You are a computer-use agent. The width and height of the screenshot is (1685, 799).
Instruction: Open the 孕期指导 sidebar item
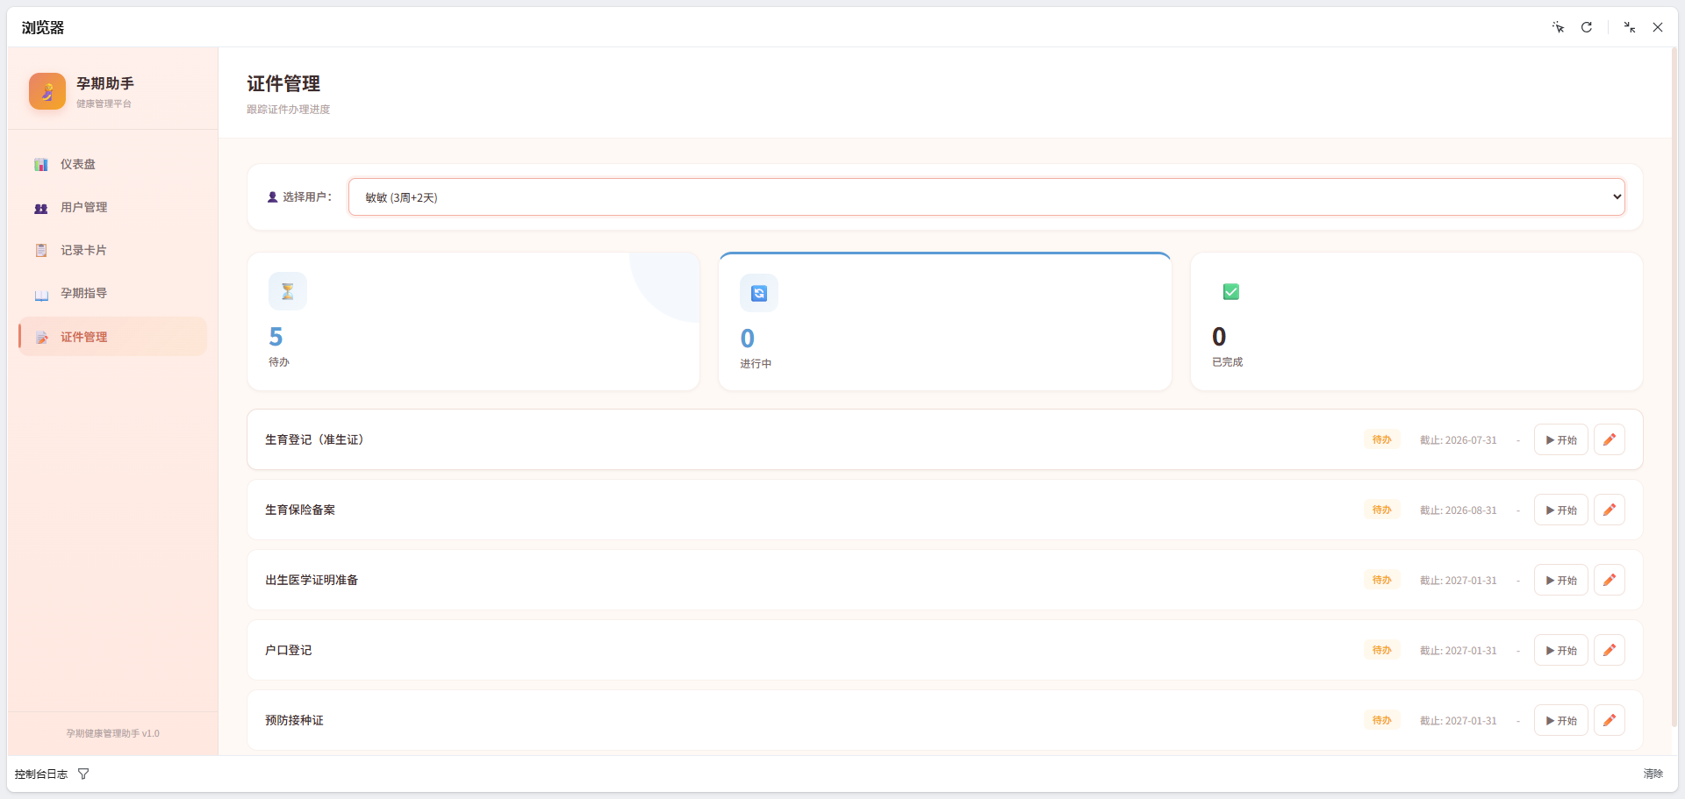pyautogui.click(x=83, y=293)
